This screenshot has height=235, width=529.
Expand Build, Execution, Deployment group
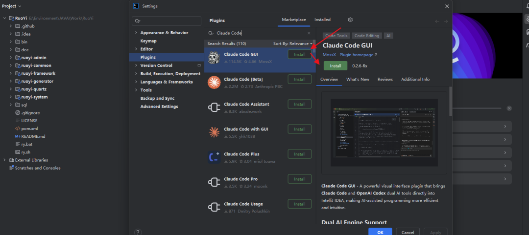(x=136, y=74)
